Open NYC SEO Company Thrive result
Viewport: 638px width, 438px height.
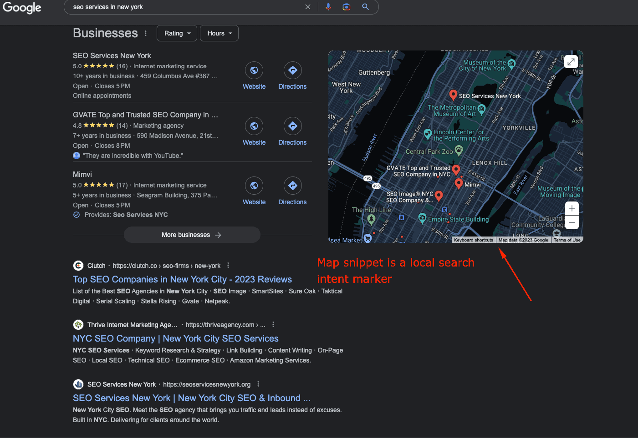click(176, 338)
